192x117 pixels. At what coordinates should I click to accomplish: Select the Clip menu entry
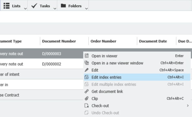click(137, 98)
